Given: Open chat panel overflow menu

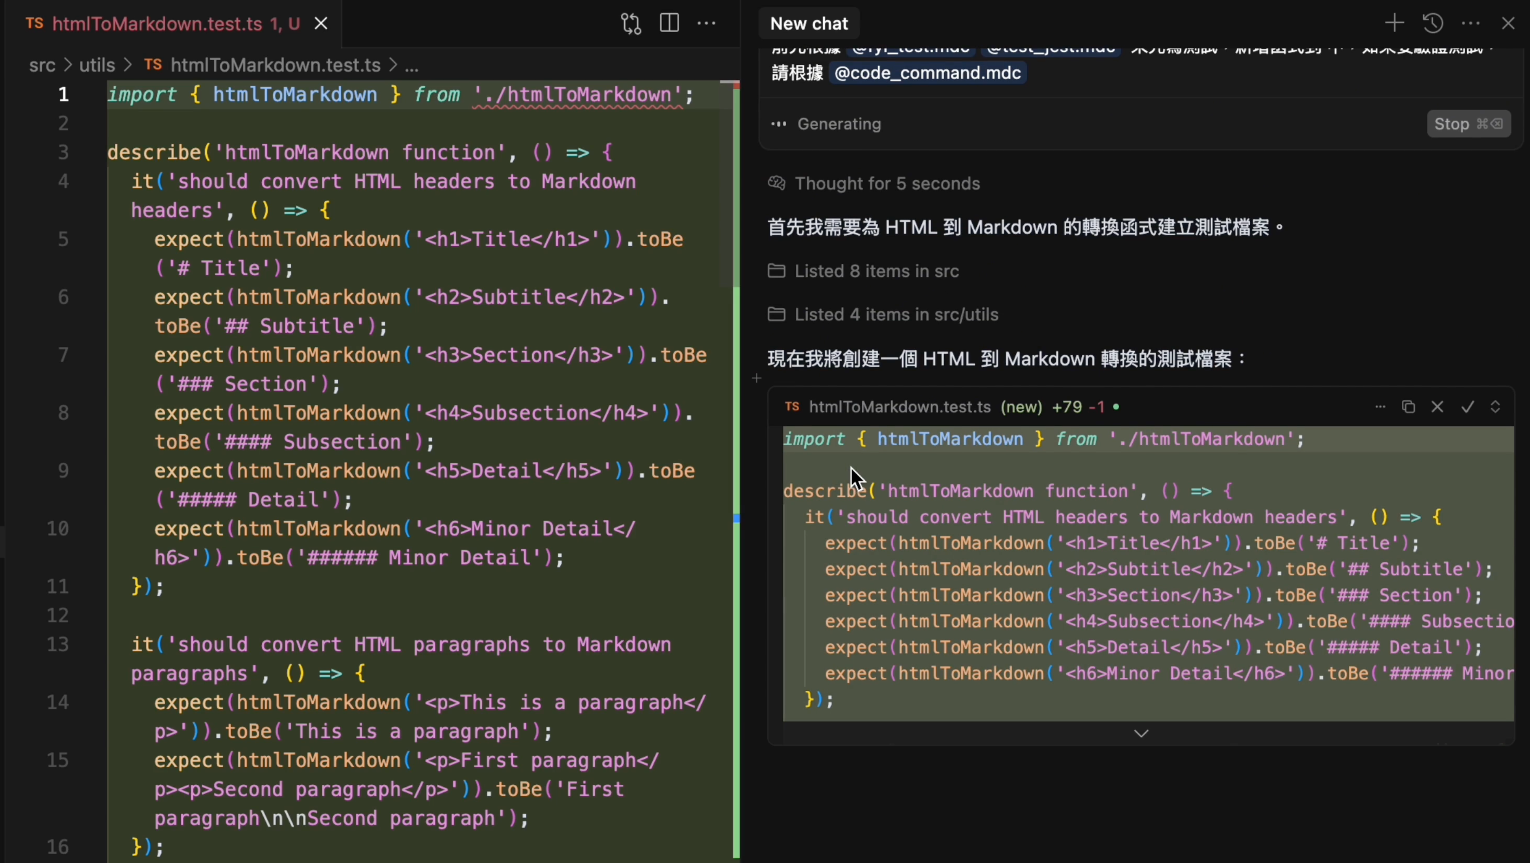Looking at the screenshot, I should tap(1471, 23).
